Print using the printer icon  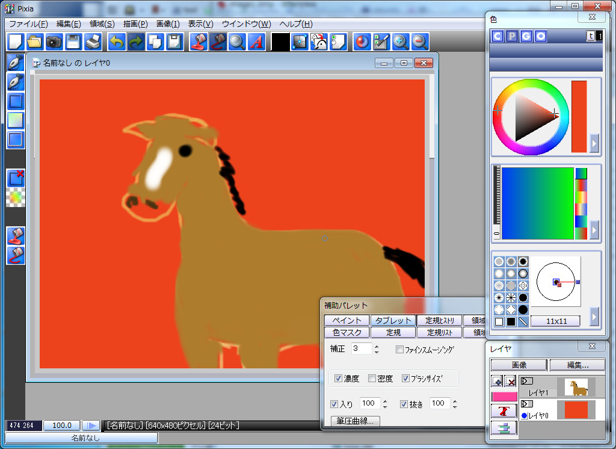click(x=93, y=42)
